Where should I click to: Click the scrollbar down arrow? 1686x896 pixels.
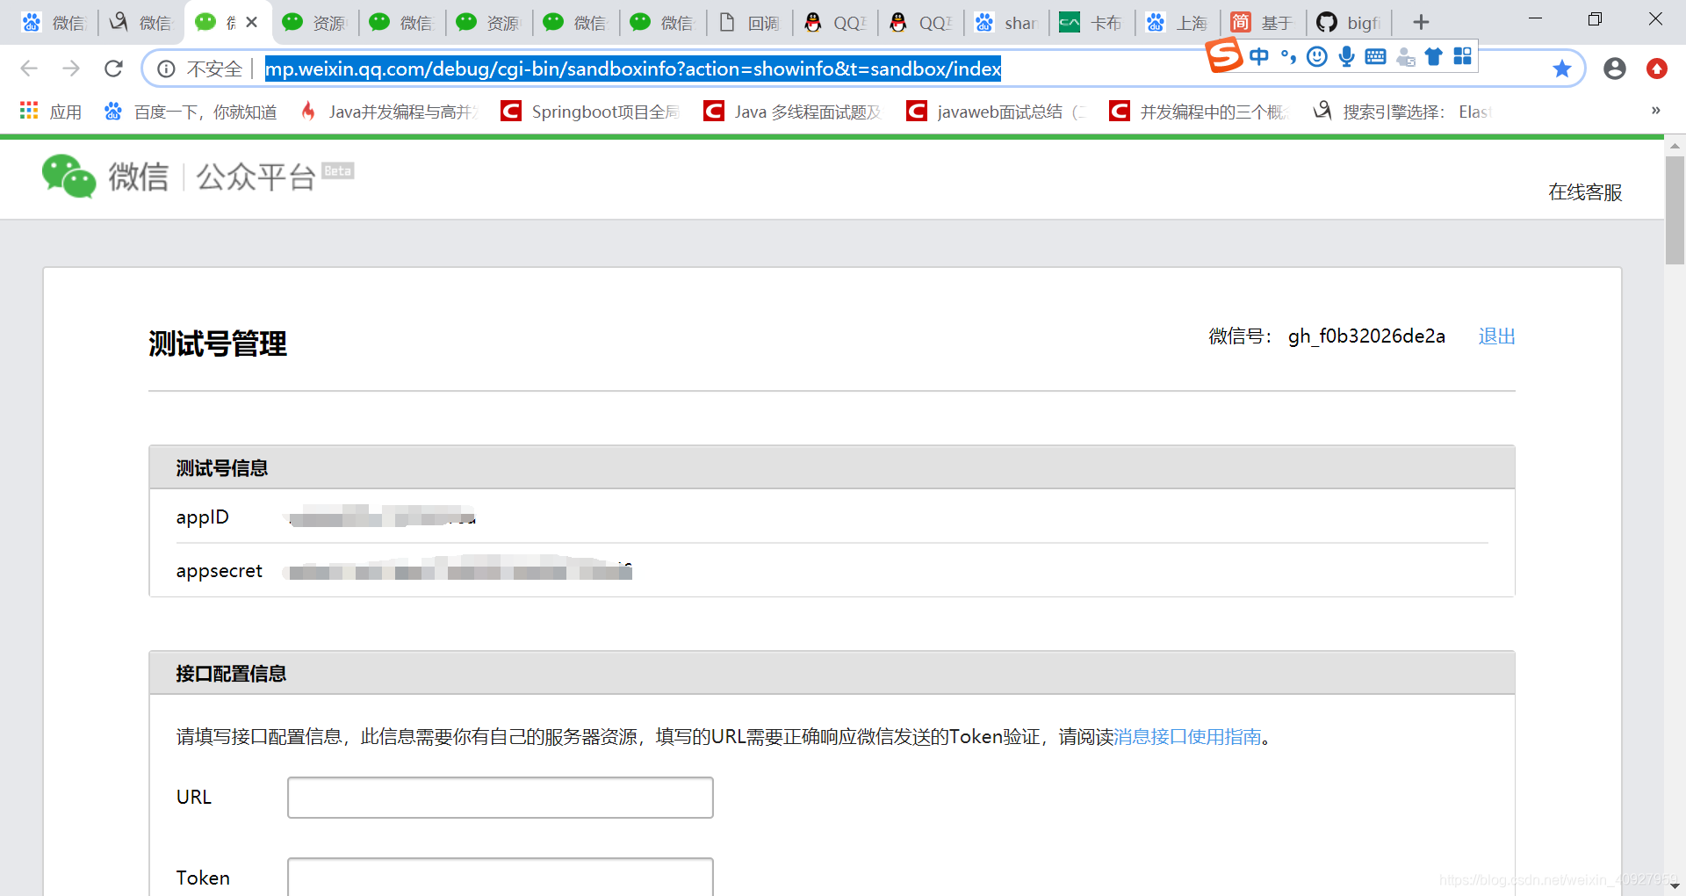coord(1675,885)
